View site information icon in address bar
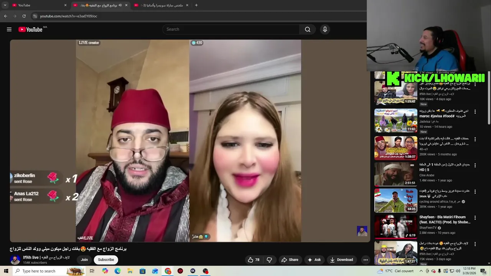The width and height of the screenshot is (491, 276). coord(35,16)
